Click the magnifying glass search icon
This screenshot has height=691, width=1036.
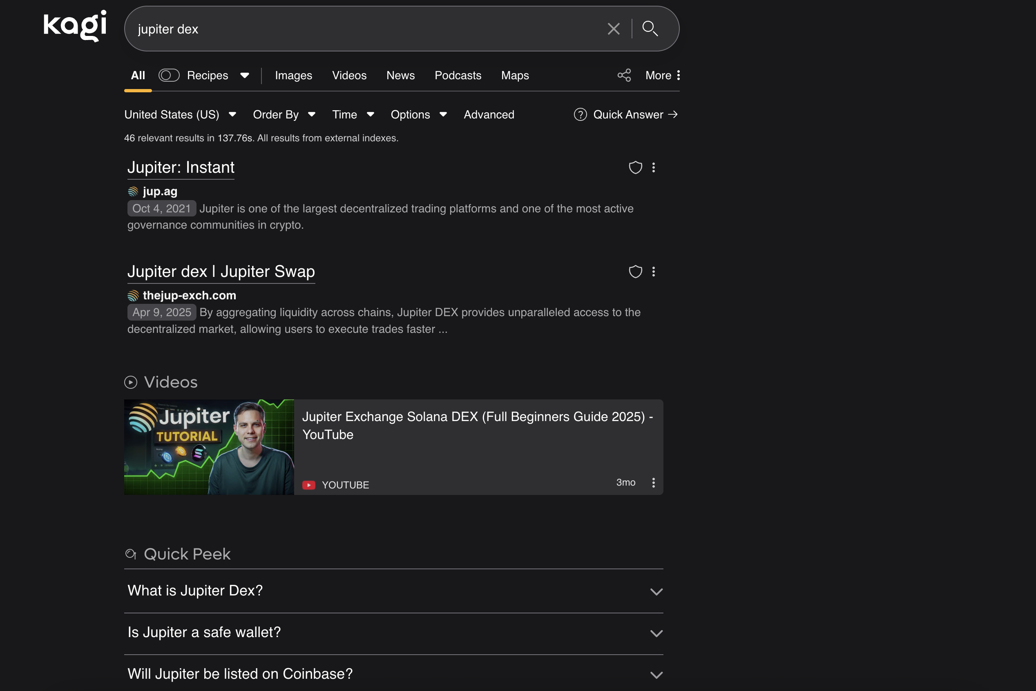point(650,29)
